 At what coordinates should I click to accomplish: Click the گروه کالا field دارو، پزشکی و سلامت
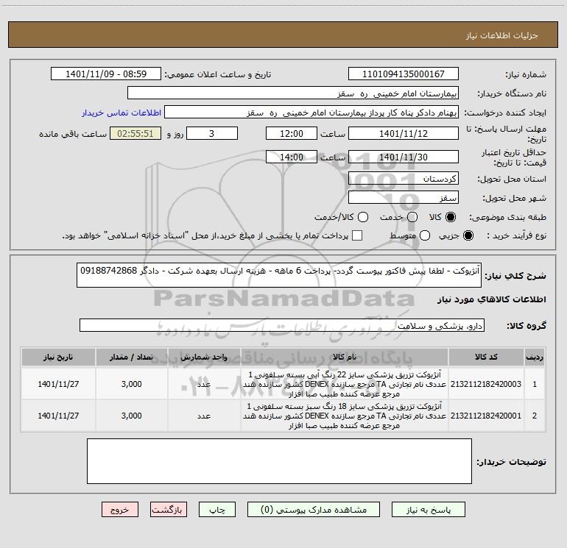coord(282,325)
